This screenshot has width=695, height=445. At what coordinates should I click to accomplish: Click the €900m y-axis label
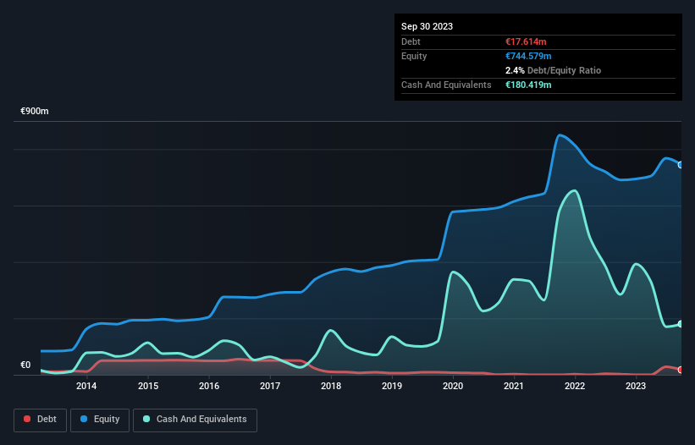(35, 111)
